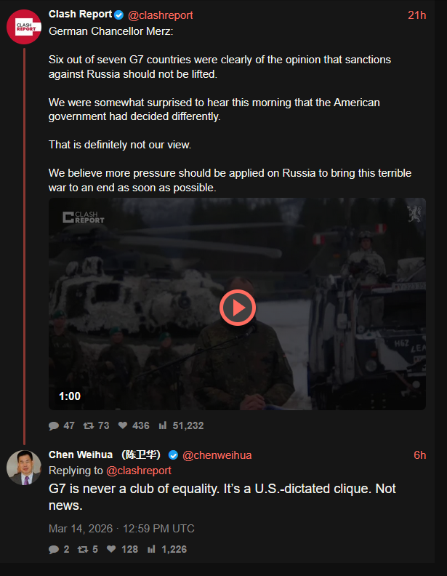447x576 pixels.
Task: Open comments on Clash Report tweet
Action: click(x=54, y=425)
